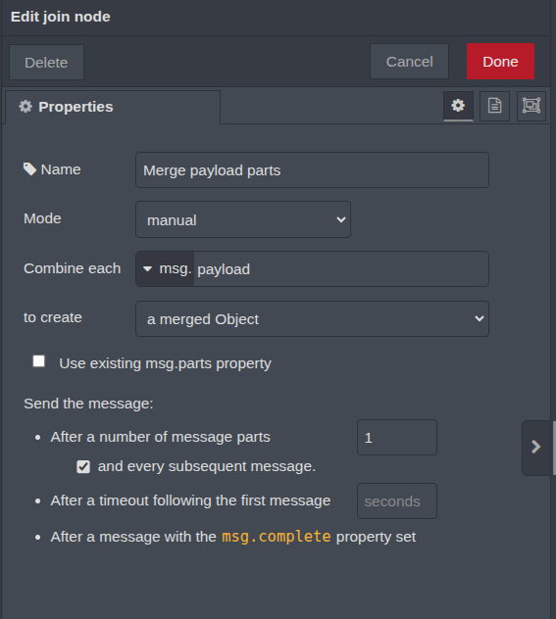This screenshot has width=556, height=619.
Task: Delete the join node
Action: click(47, 63)
